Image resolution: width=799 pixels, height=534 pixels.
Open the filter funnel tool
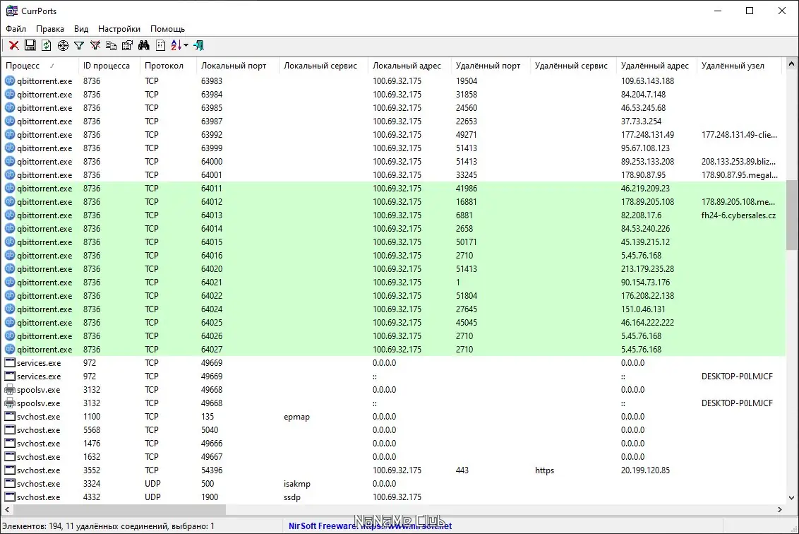(79, 45)
